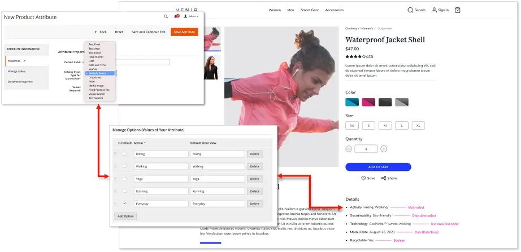Screen dimensions: 521x252
Task: Delete the Everyday option
Action: (x=254, y=204)
